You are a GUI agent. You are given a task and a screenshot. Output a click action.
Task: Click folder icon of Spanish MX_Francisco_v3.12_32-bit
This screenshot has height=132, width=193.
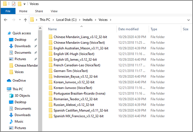[x=50, y=116]
